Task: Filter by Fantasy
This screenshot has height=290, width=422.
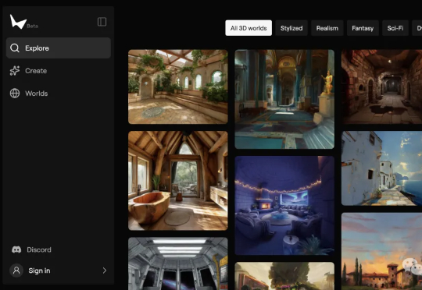Action: pos(363,28)
